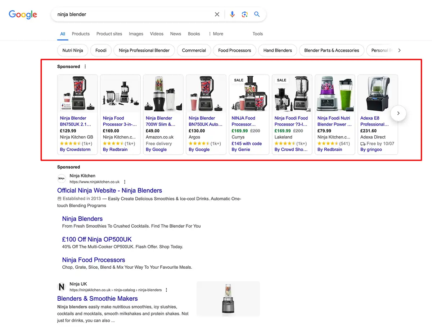Click the By Crowdstorm link
Screen dimensions: 432x328
(x=75, y=150)
